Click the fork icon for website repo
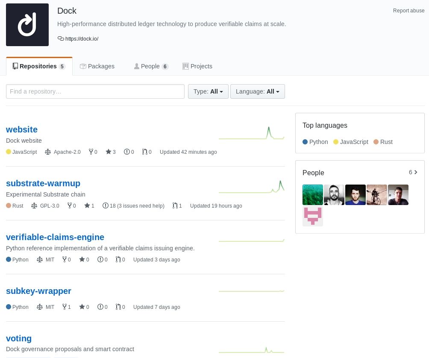 [91, 152]
